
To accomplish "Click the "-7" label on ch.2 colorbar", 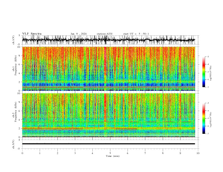I will pos(208,134).
